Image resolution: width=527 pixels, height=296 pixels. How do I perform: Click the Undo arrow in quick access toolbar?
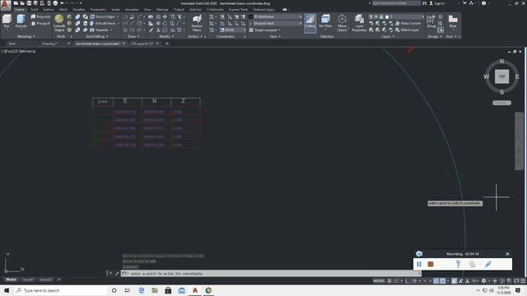63,3
